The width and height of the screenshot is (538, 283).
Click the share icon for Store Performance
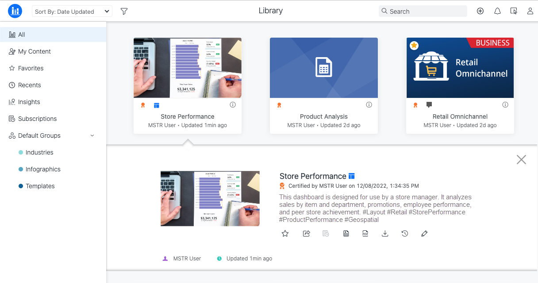[306, 233]
